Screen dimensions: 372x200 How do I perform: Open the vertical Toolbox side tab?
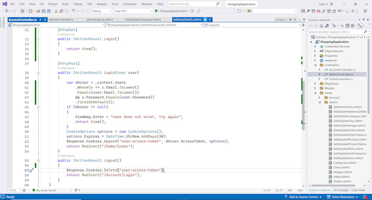[3, 22]
